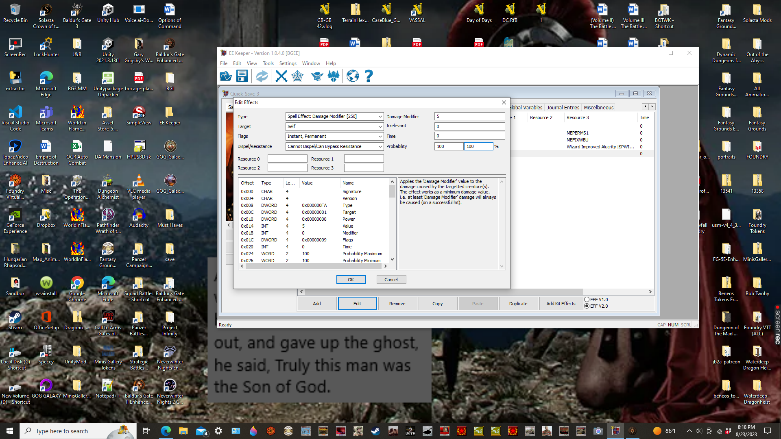781x439 pixels.
Task: Open the Tools menu
Action: pos(268,63)
